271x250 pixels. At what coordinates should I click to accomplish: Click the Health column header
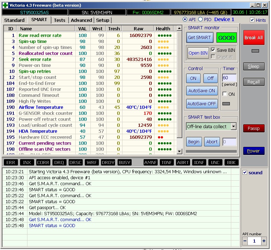click(x=164, y=29)
